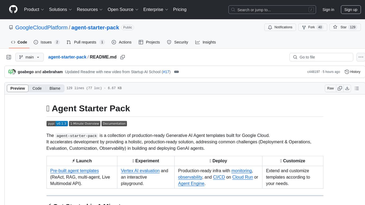This screenshot has width=365, height=205.
Task: Click the goabego avatar image
Action: [11, 72]
